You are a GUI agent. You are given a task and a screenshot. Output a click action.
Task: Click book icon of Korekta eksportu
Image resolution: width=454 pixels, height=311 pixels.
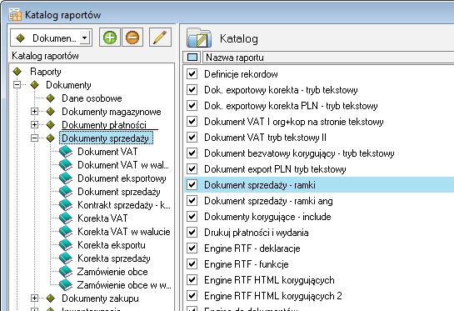pos(66,245)
